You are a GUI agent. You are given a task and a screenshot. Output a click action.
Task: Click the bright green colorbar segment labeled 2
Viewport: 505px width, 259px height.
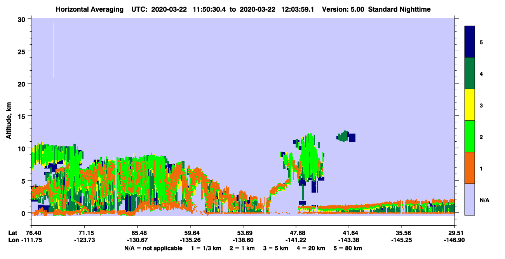pos(470,136)
